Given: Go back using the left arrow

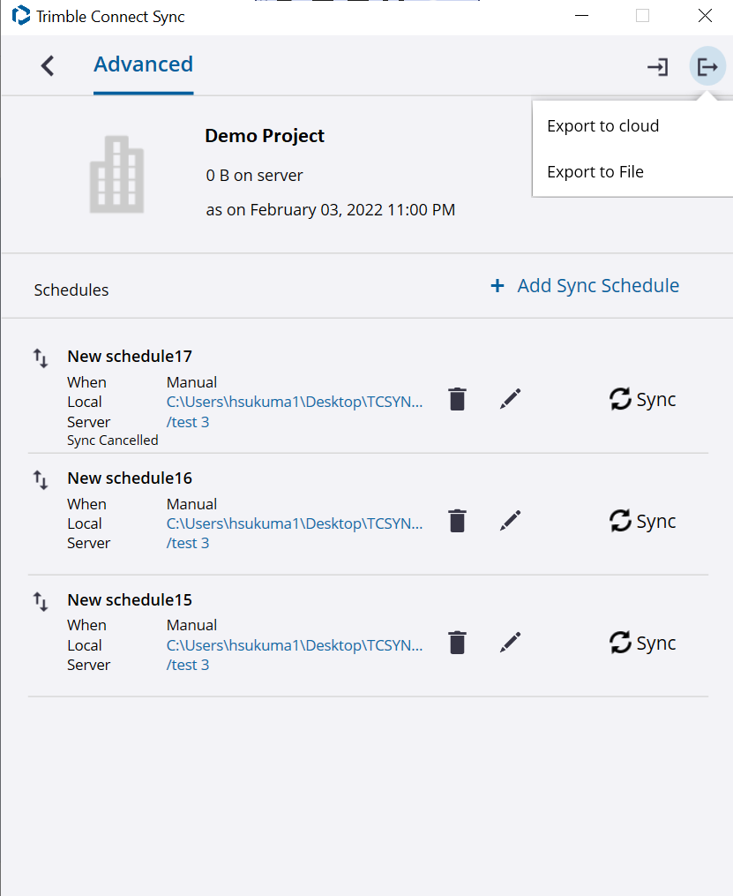Looking at the screenshot, I should click(48, 65).
